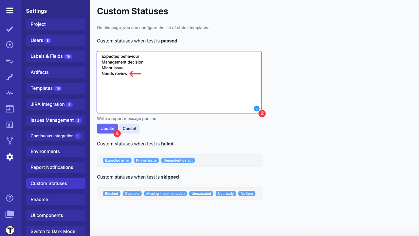The image size is (419, 236).
Task: Open the analytics pulse icon
Action: point(9,93)
